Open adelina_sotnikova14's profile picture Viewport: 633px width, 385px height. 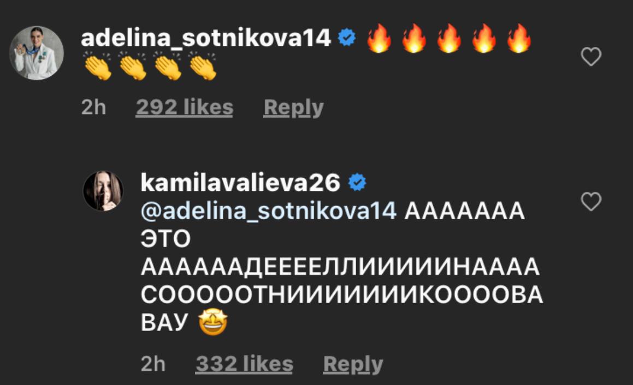[38, 53]
